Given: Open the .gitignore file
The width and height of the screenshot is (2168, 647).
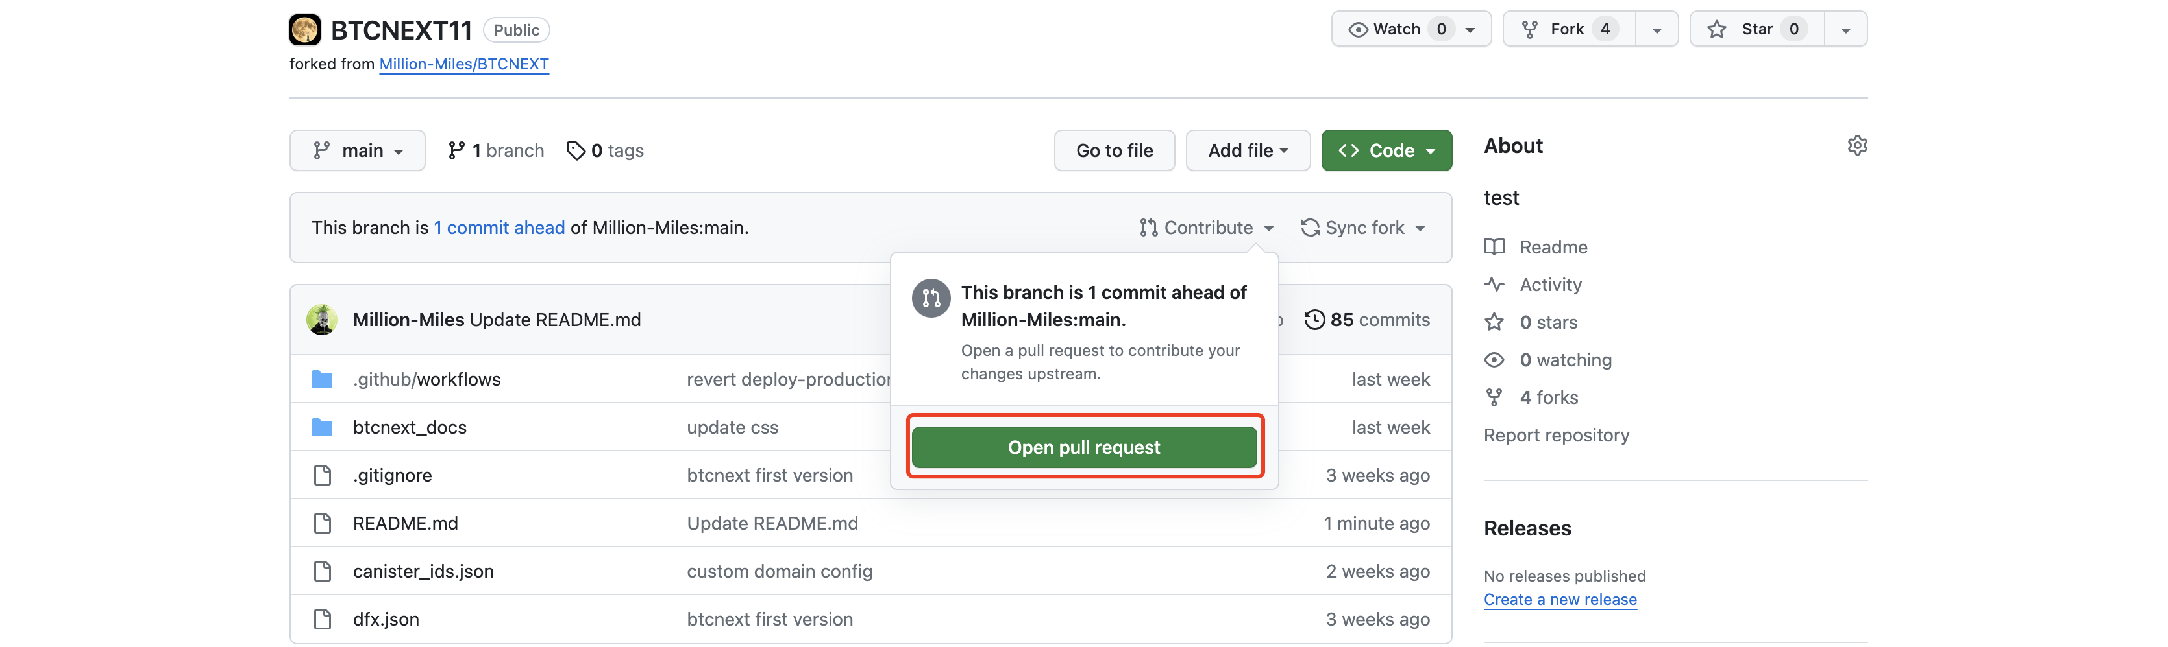Looking at the screenshot, I should tap(392, 475).
